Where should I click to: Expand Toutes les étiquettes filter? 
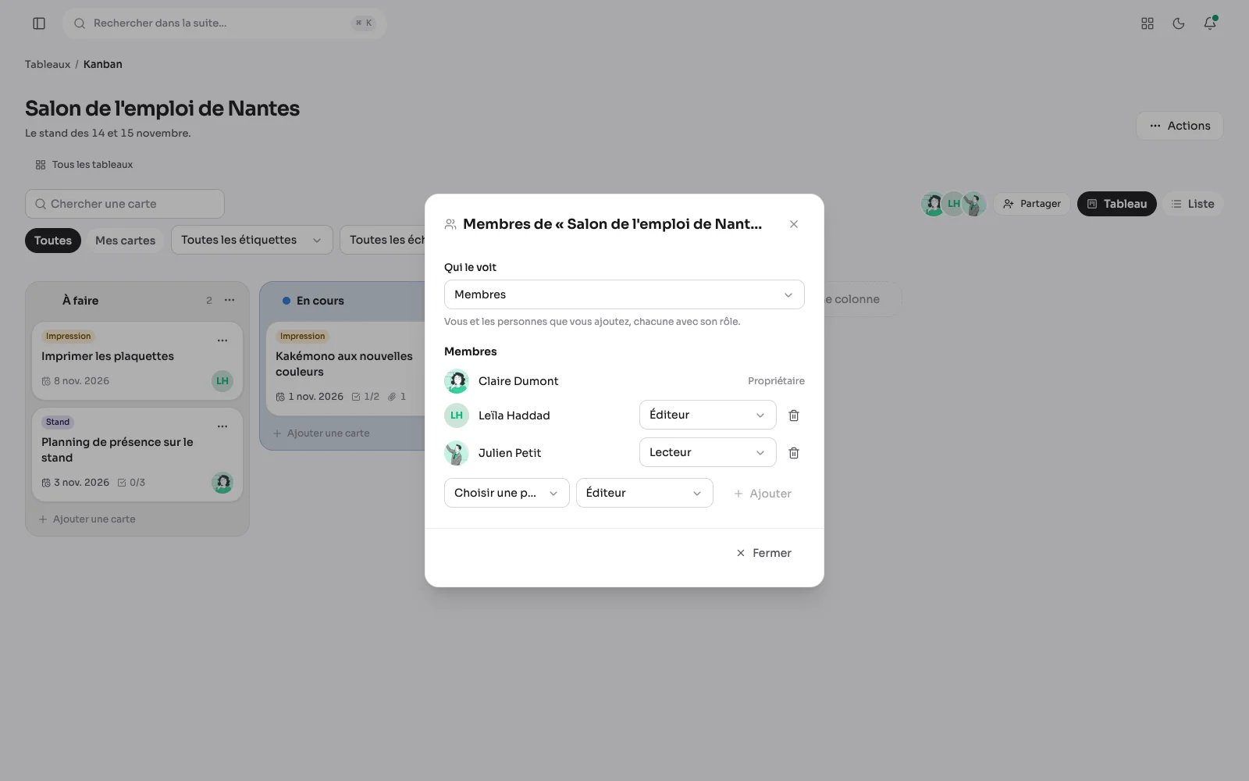(252, 240)
